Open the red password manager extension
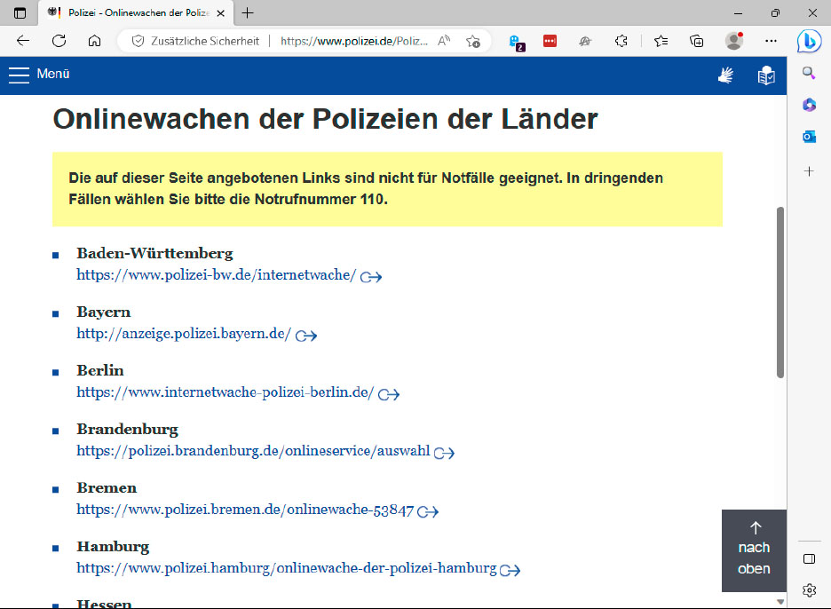 pyautogui.click(x=550, y=41)
